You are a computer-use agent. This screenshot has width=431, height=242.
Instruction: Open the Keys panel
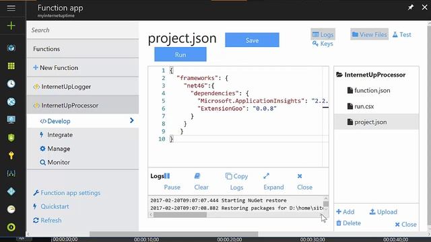323,44
